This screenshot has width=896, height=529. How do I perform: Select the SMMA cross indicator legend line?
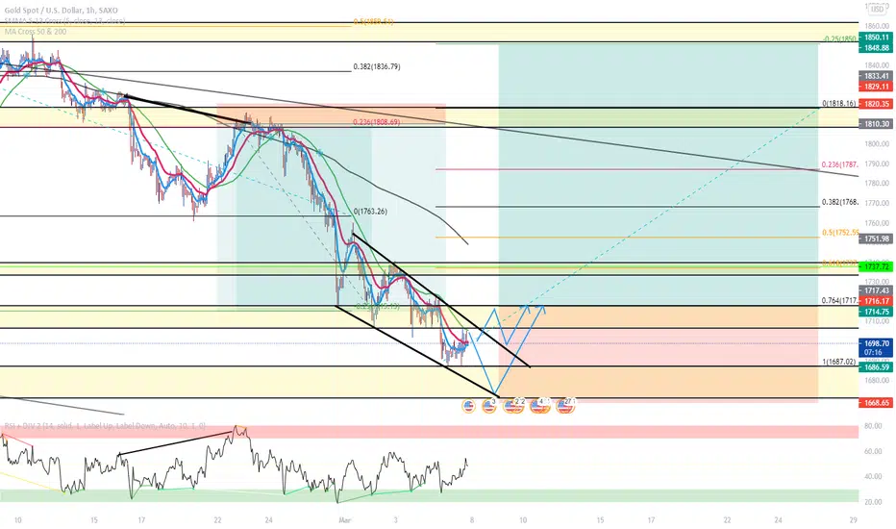pyautogui.click(x=64, y=21)
